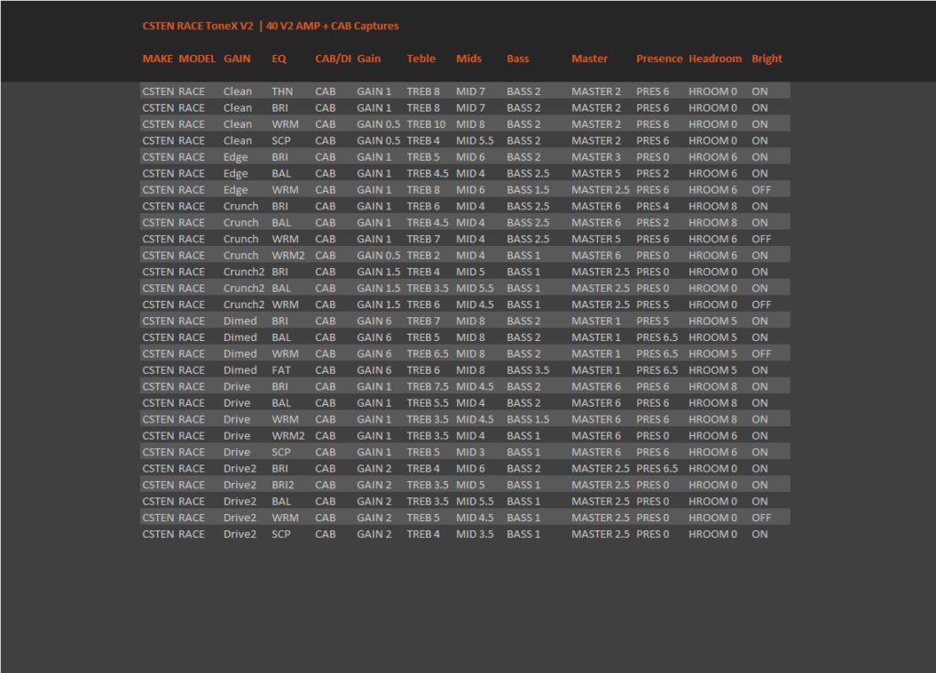Click HROOM 6 in the Edge BRI row
Viewport: 936px width, 673px height.
[x=713, y=157]
